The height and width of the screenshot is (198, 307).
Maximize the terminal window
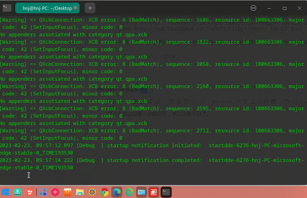click(284, 8)
